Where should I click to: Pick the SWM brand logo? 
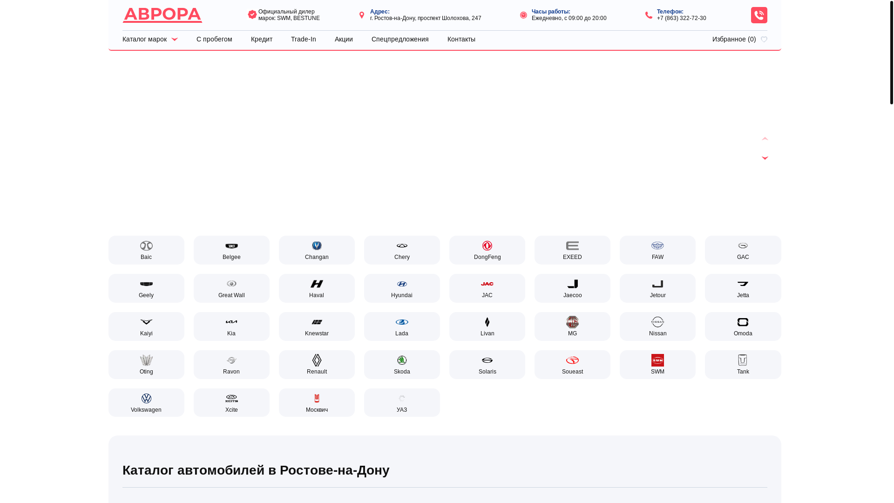(x=657, y=360)
